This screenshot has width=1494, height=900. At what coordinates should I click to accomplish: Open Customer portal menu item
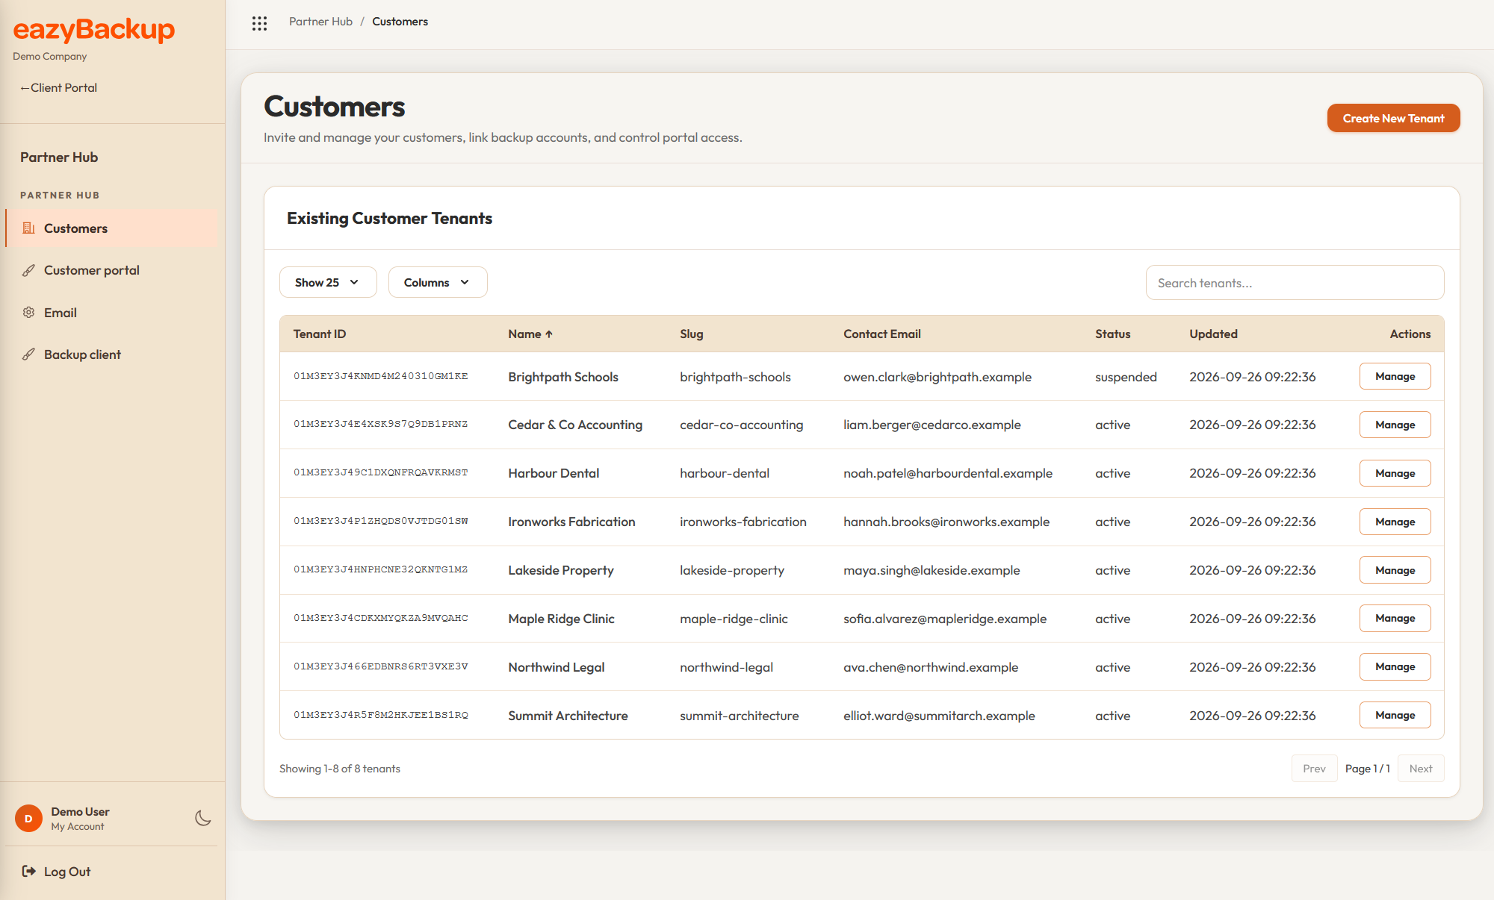tap(112, 270)
